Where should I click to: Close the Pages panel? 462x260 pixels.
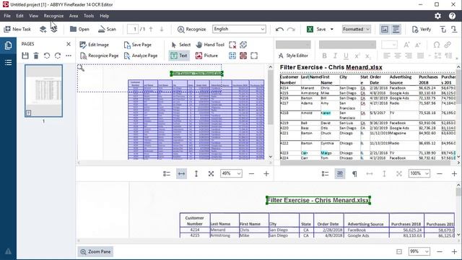tap(69, 44)
